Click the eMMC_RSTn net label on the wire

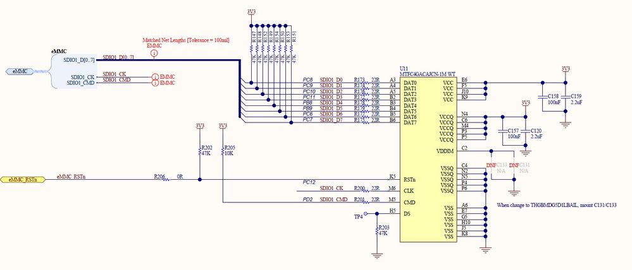point(71,177)
